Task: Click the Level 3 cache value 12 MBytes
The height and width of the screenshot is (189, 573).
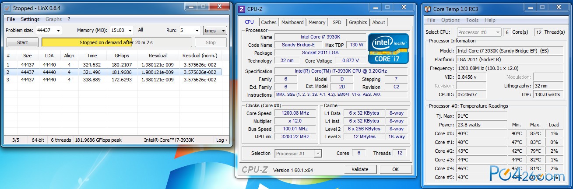Action: tap(364, 137)
